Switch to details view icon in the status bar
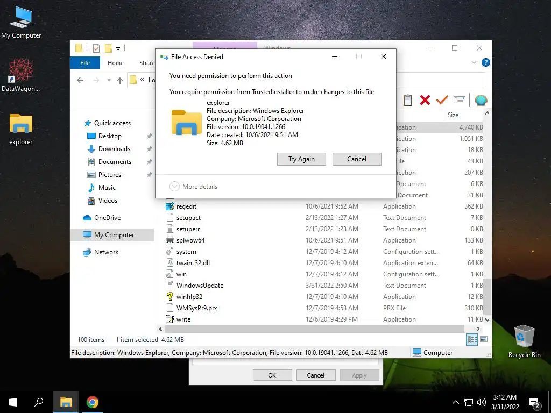This screenshot has width=551, height=413. point(472,339)
